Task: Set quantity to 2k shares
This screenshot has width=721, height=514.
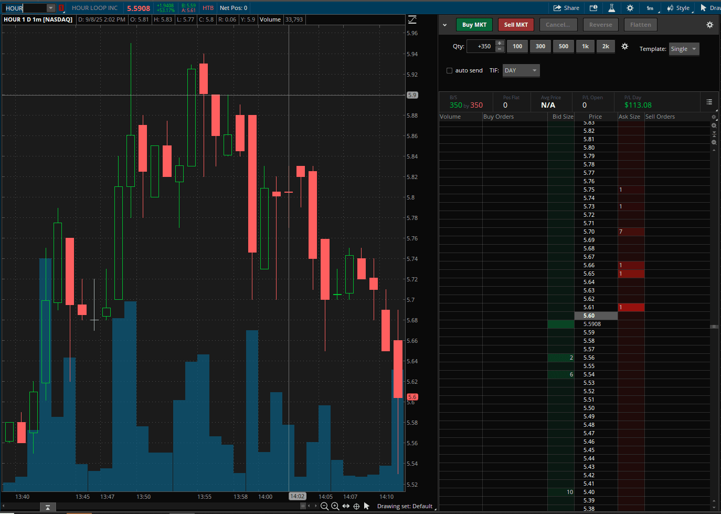Action: 606,46
